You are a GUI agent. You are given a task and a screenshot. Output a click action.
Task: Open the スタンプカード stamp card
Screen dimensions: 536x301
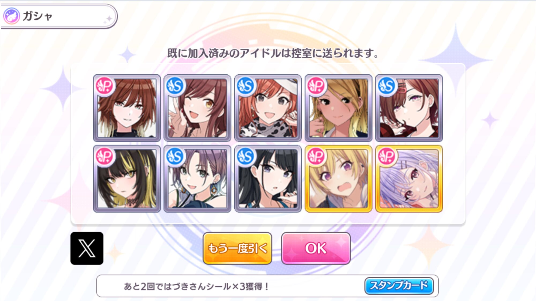[399, 286]
